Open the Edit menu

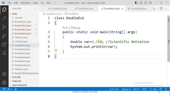[16, 3]
